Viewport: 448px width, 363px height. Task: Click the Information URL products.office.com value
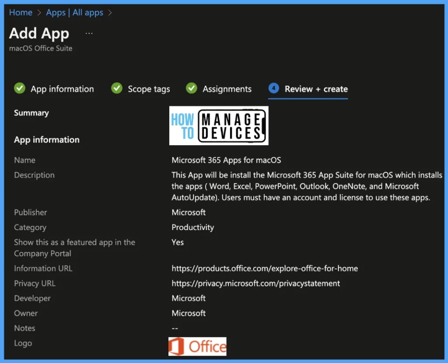pos(265,269)
